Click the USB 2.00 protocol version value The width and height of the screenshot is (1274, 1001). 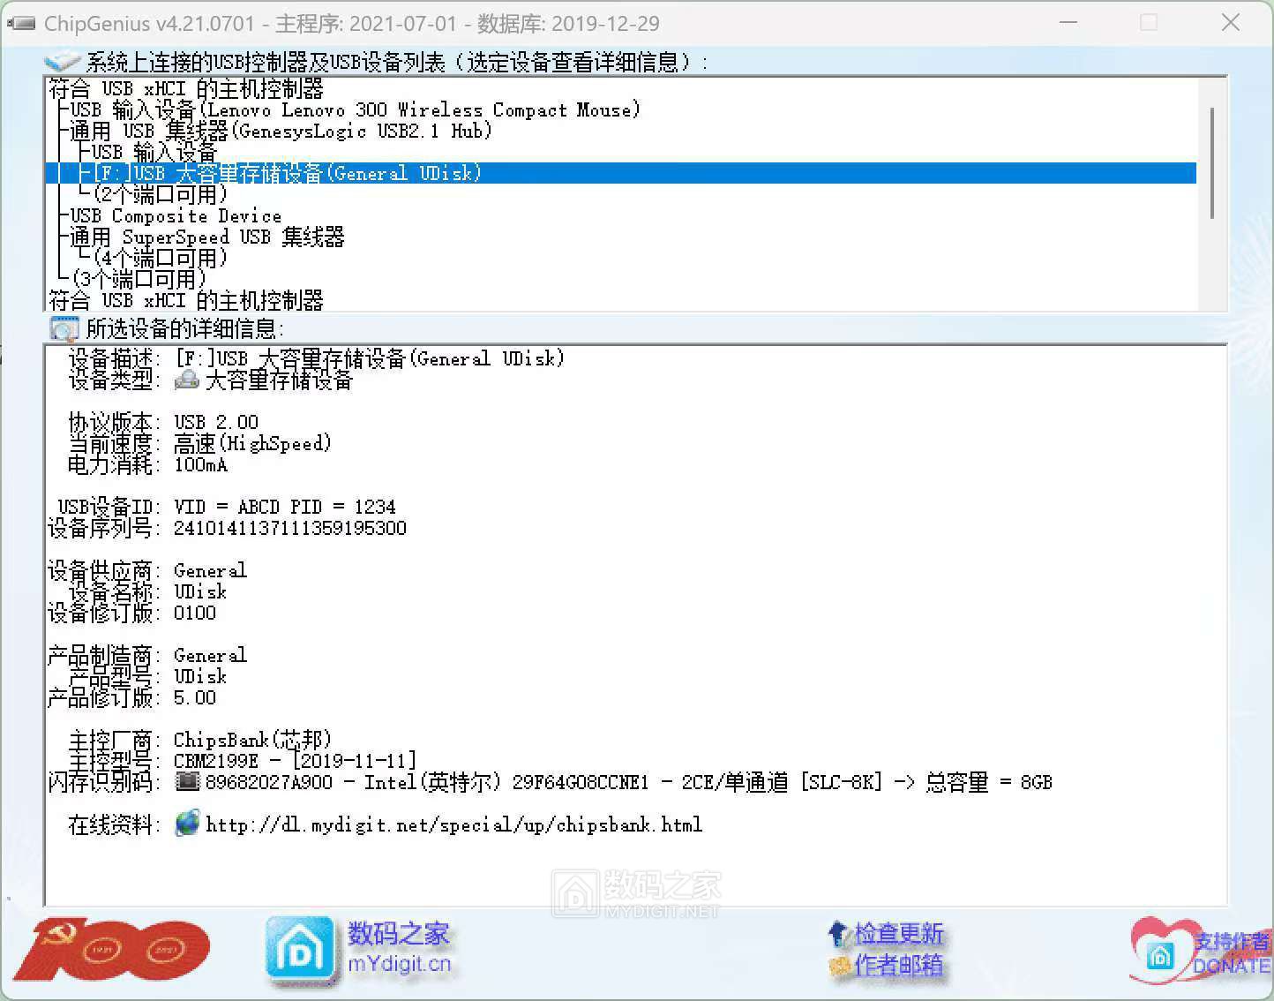[x=216, y=422]
